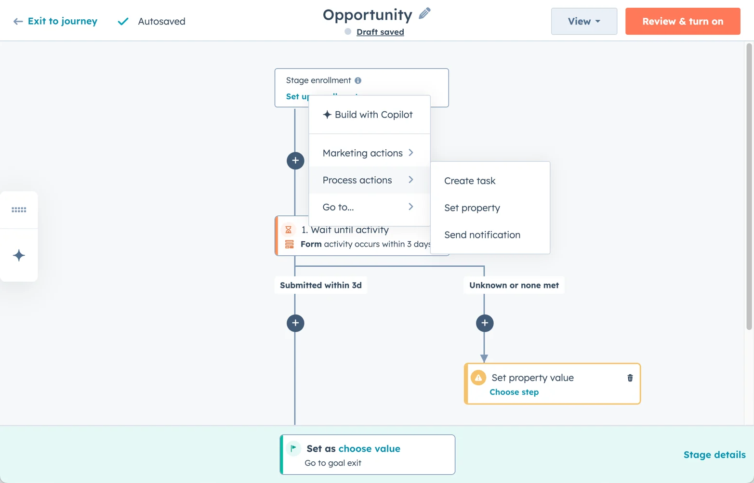Click the info icon beside Stage enrollment

tap(358, 80)
